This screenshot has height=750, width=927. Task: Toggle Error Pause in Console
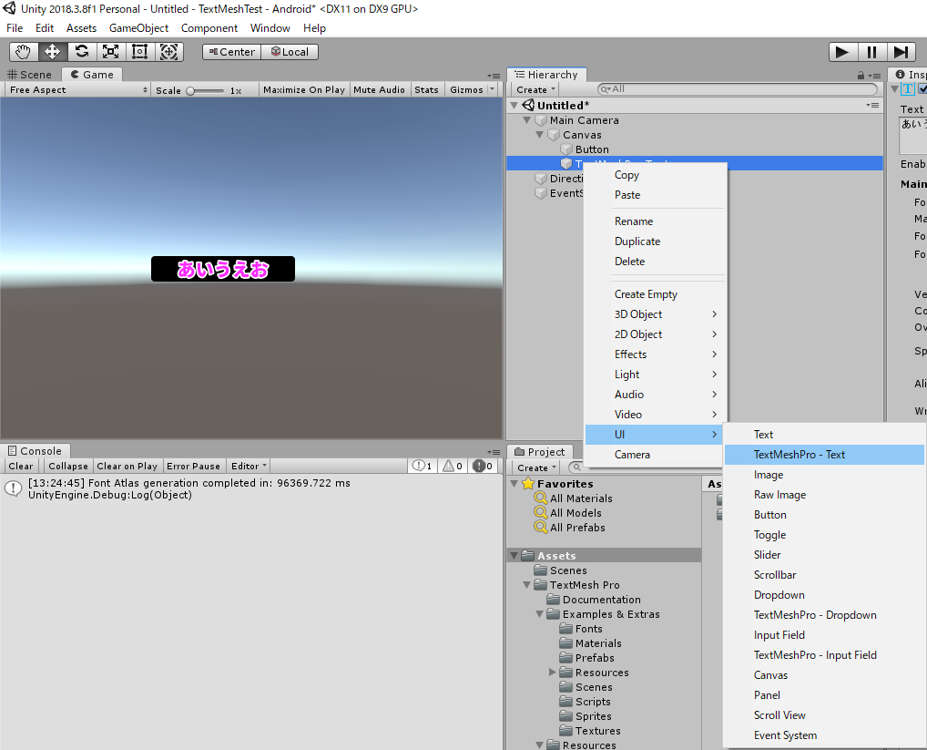click(193, 466)
